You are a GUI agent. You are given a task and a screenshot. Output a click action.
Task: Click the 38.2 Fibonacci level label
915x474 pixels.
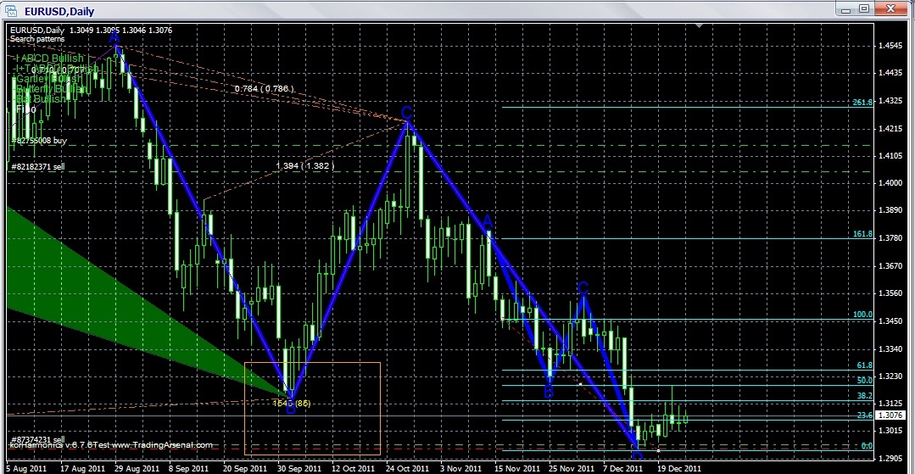865,395
